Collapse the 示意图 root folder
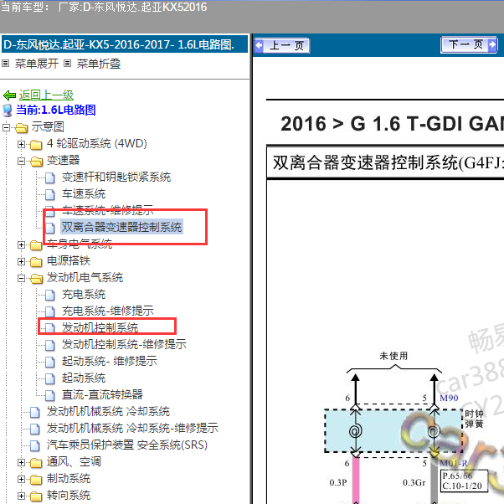504x504 pixels. [x=6, y=127]
